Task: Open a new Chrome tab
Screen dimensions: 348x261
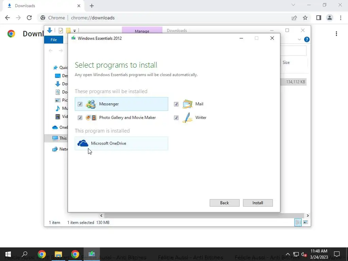Action: [92, 6]
